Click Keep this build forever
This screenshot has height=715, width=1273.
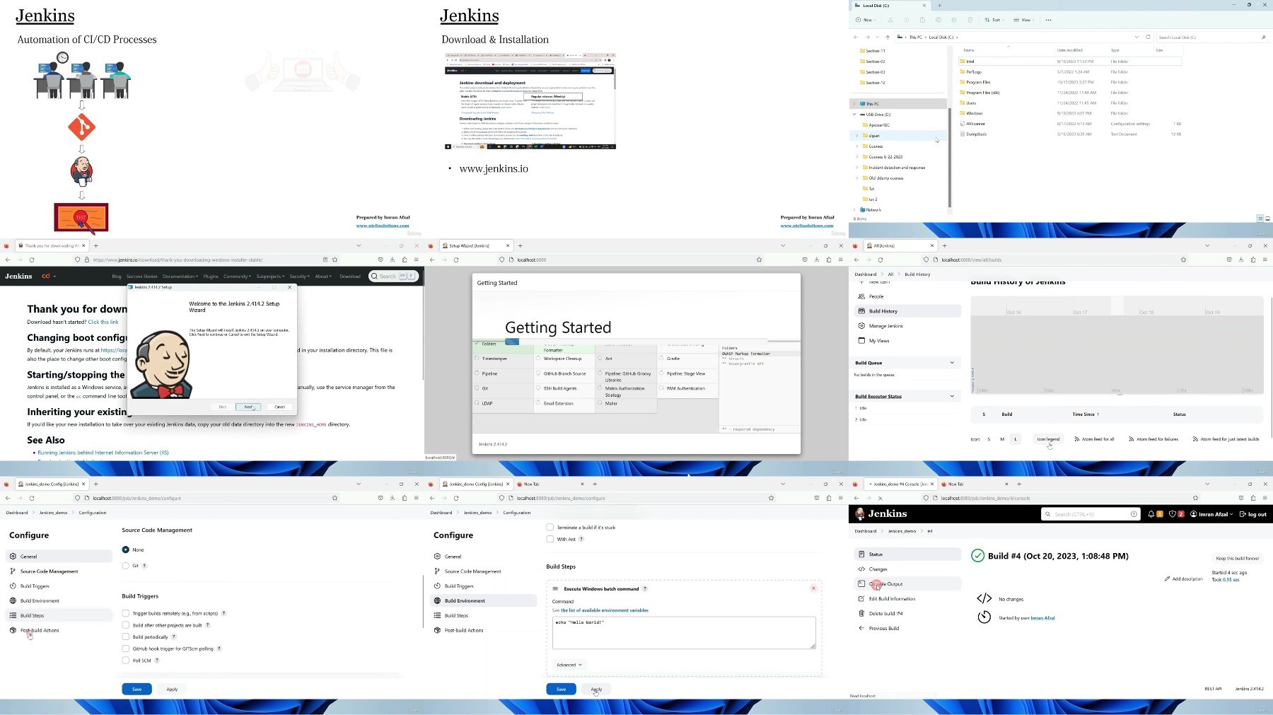click(x=1237, y=558)
